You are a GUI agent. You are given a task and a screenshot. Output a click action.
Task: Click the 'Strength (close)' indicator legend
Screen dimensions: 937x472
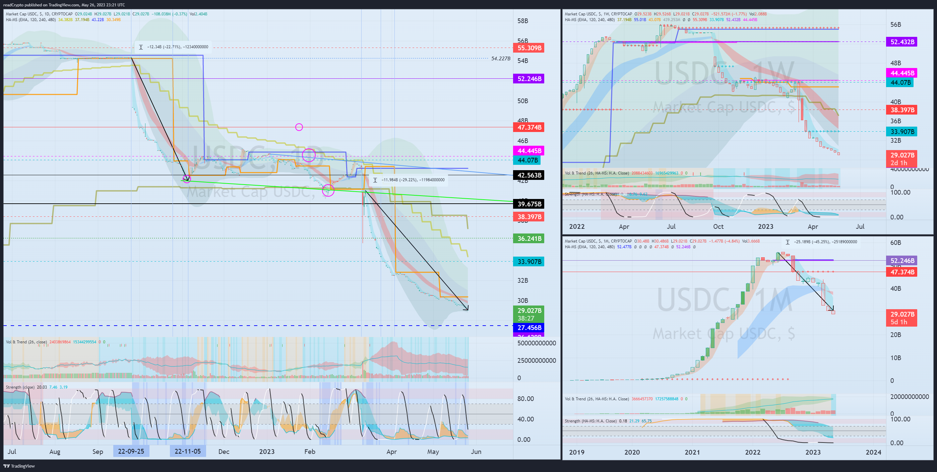[20, 387]
